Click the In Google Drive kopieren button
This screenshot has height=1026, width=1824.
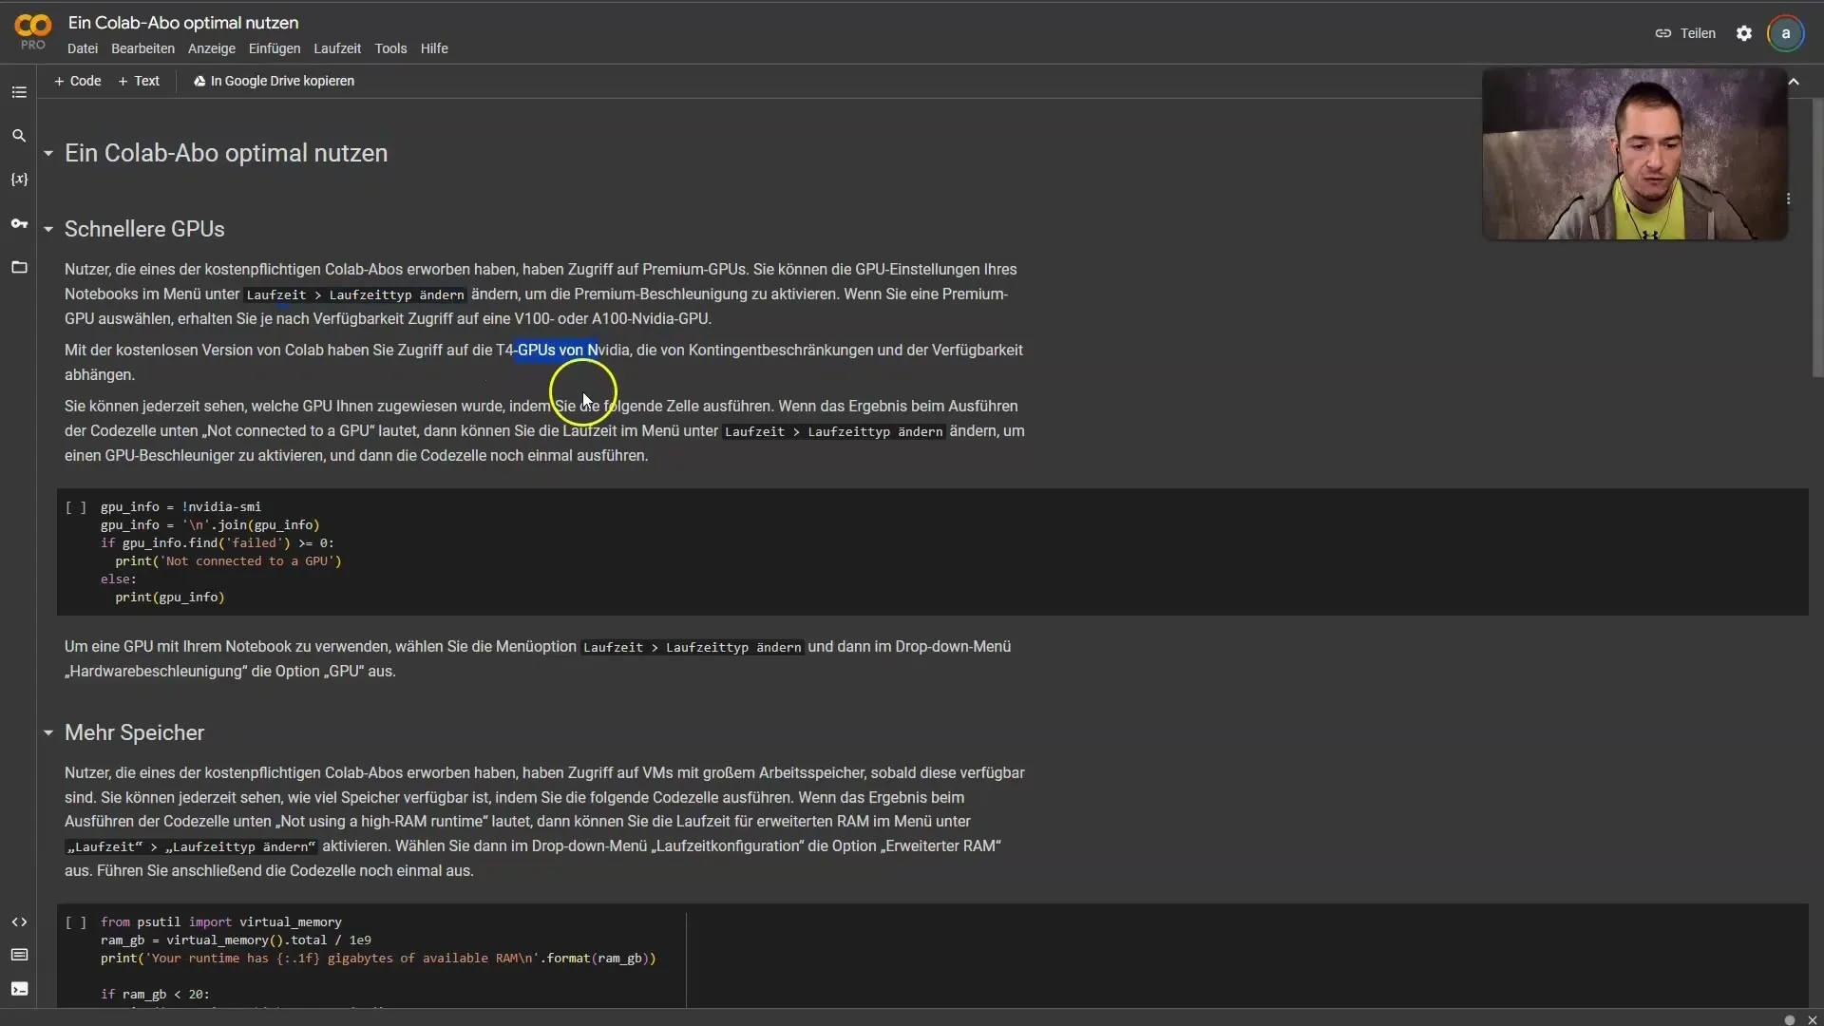point(273,80)
